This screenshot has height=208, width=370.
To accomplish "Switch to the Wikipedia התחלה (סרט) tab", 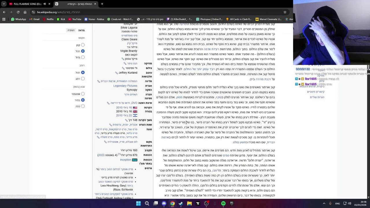I will tap(75, 4).
